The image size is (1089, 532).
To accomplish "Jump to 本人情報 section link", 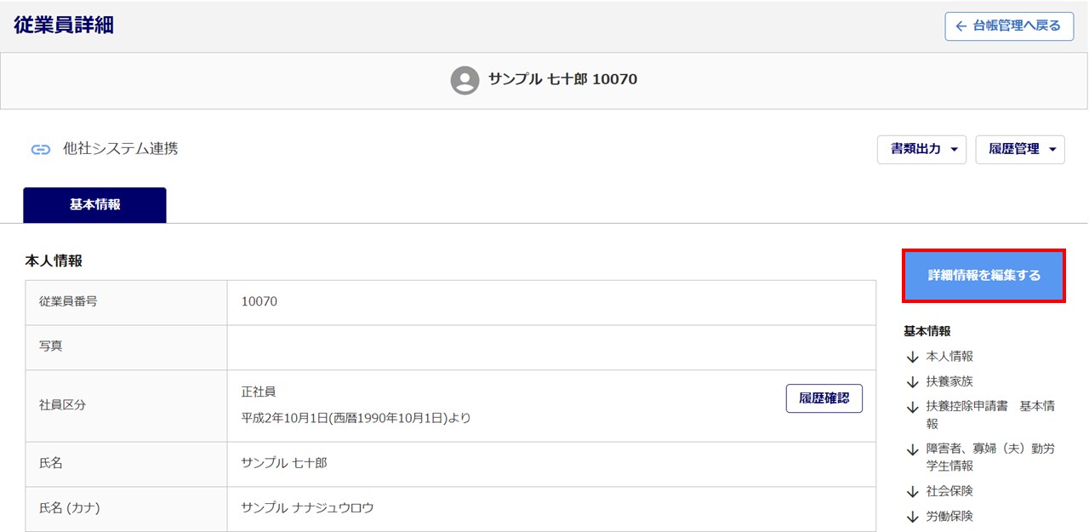I will coord(949,357).
